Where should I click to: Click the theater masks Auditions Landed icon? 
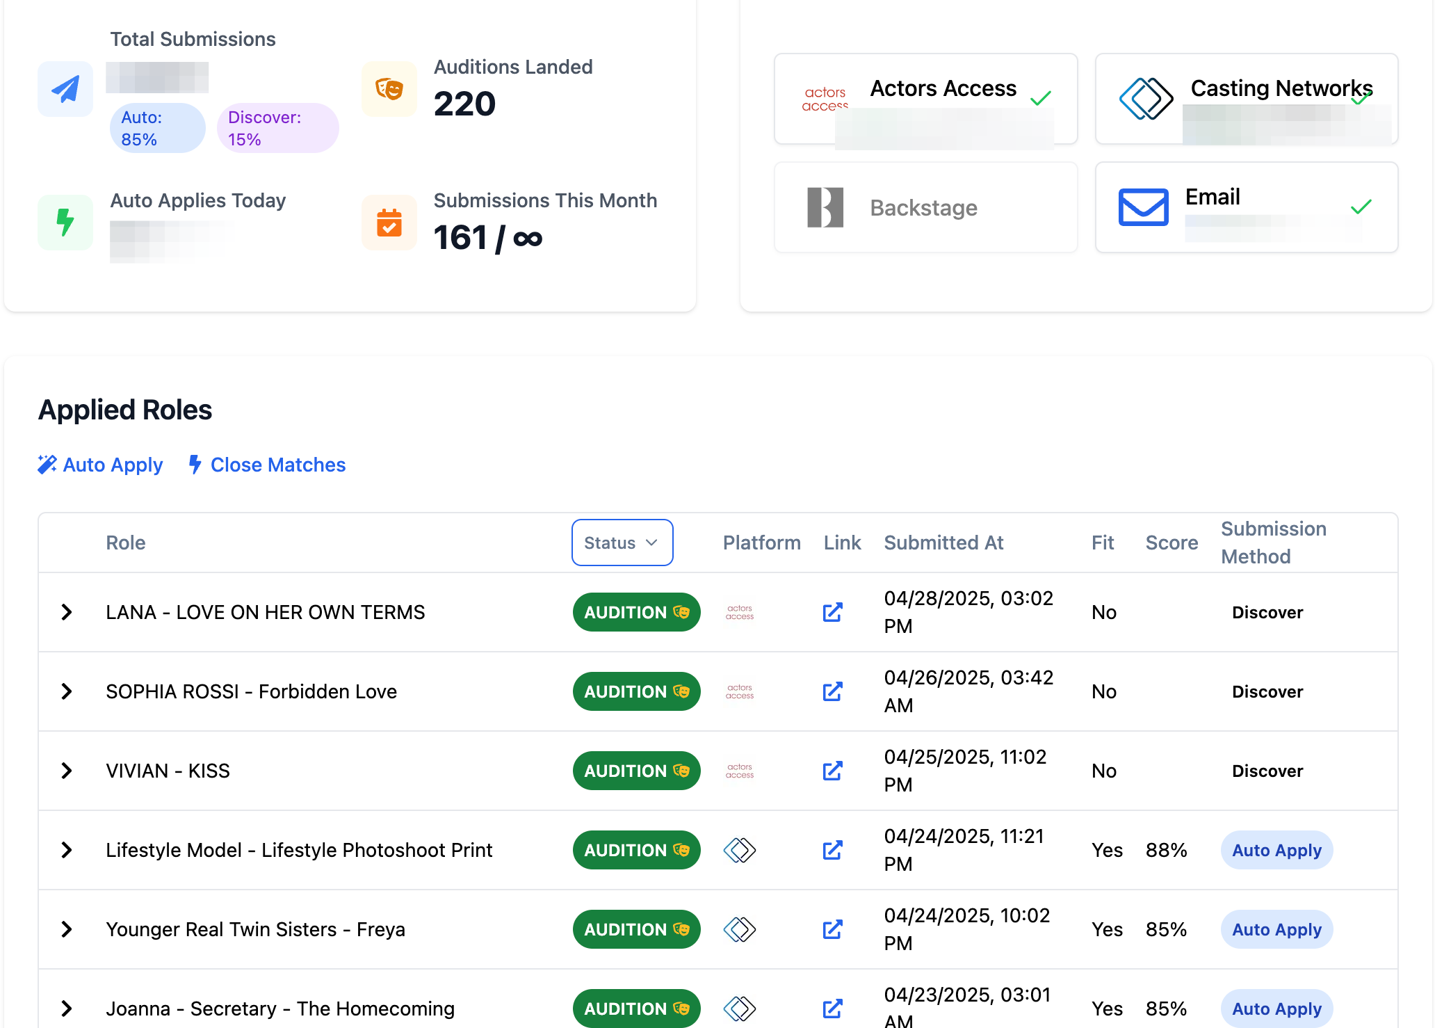coord(389,89)
